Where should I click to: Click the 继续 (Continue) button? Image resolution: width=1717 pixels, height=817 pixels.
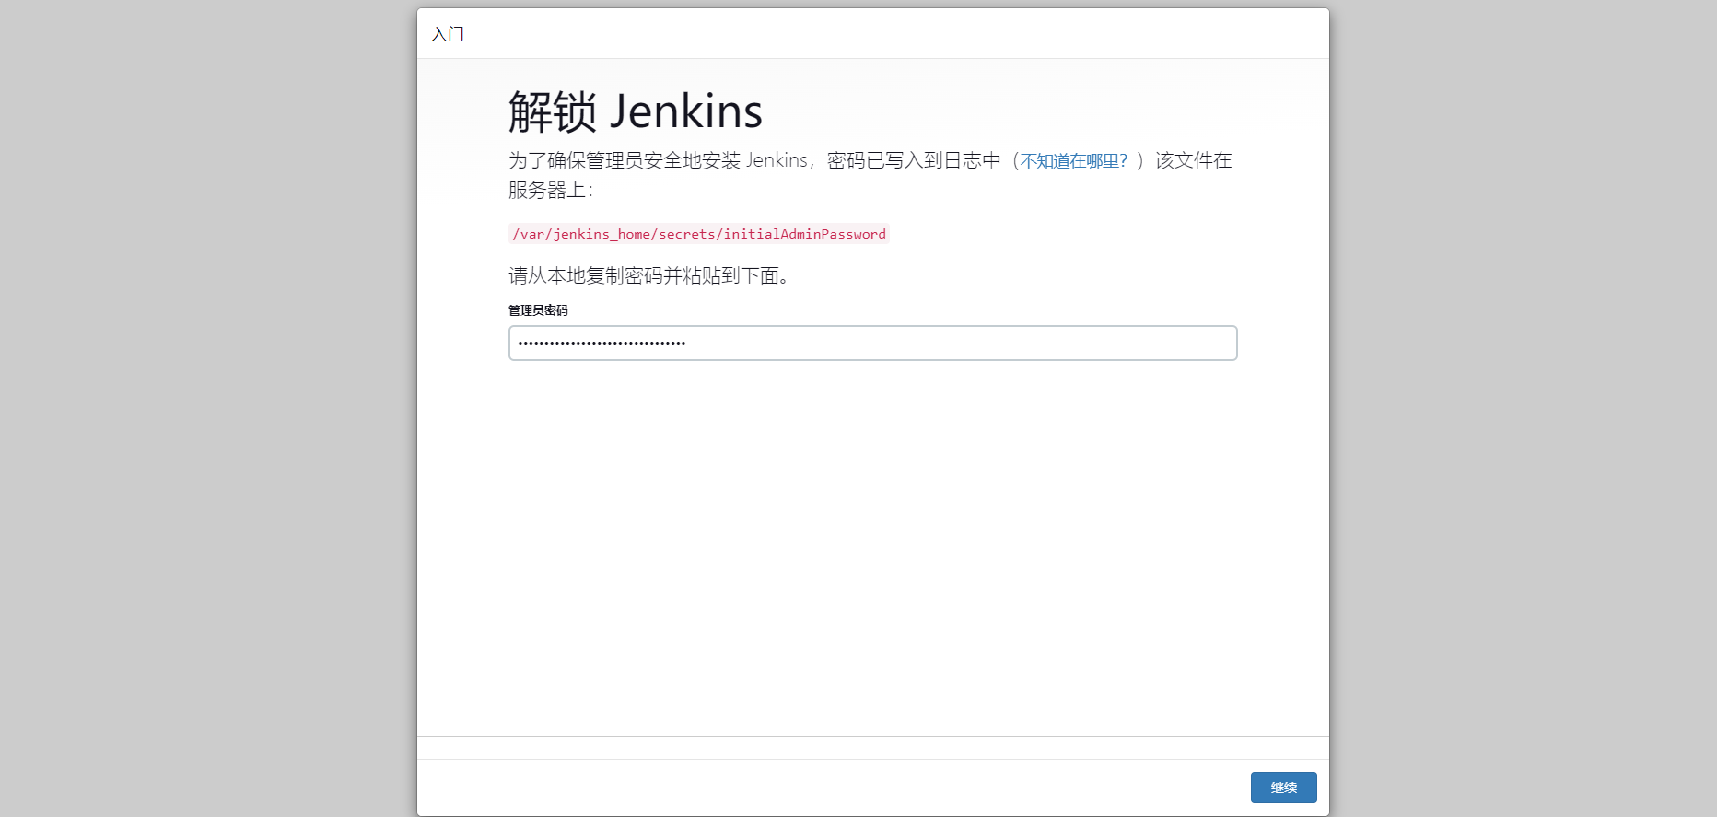coord(1283,788)
